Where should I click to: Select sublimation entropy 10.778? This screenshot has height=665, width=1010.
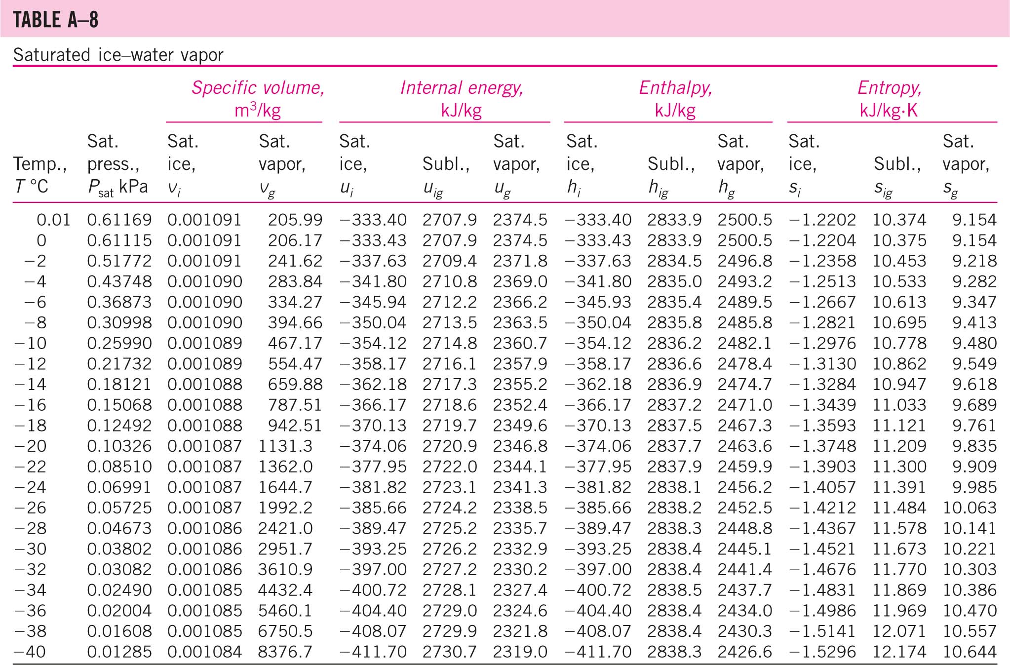tap(899, 343)
